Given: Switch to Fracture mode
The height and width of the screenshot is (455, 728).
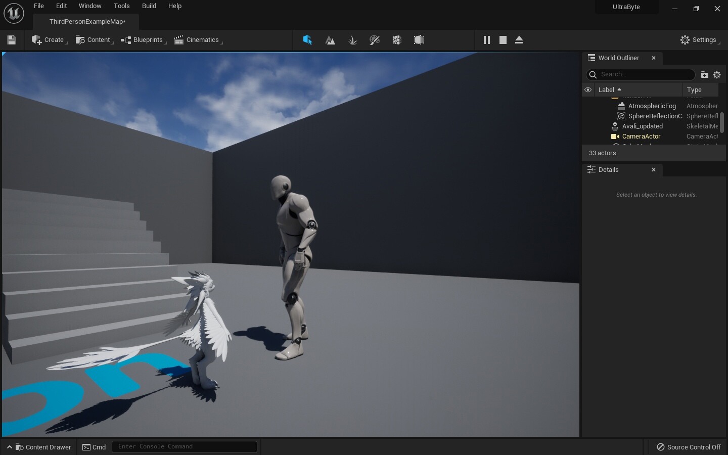Looking at the screenshot, I should point(397,40).
